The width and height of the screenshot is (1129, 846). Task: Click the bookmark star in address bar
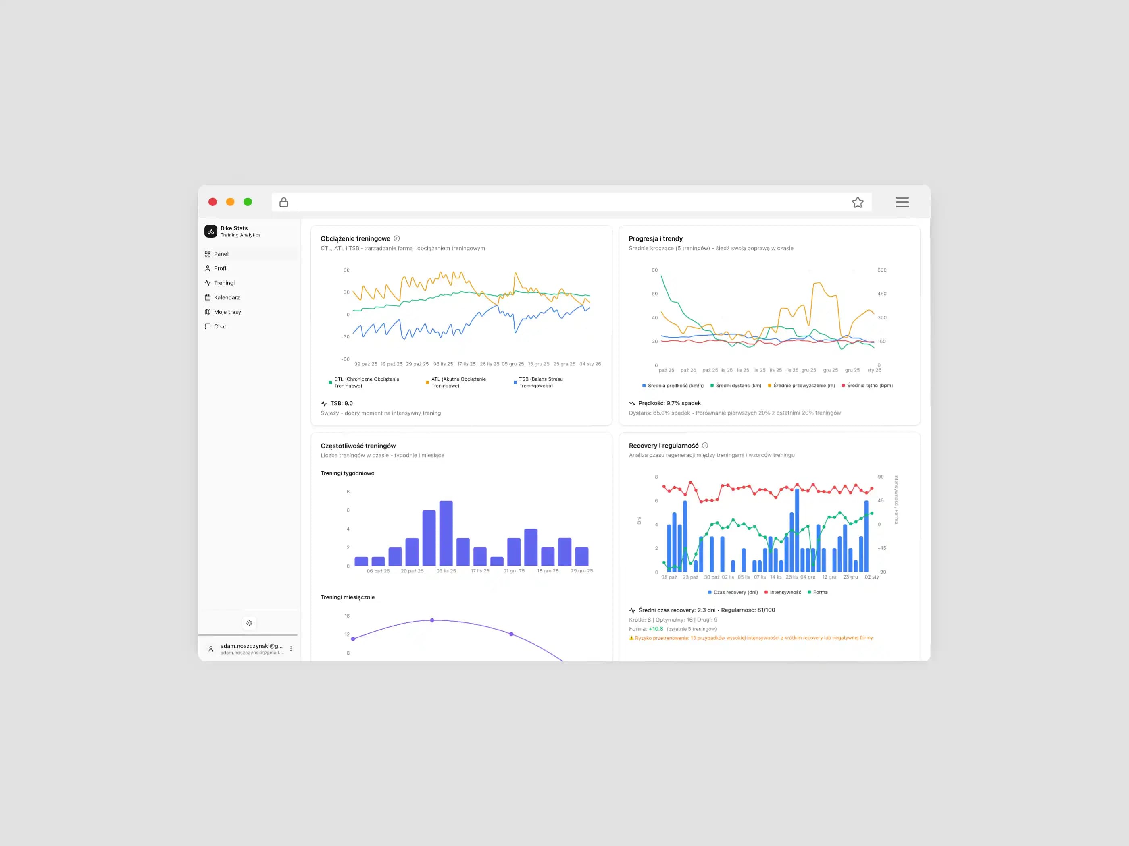point(858,203)
